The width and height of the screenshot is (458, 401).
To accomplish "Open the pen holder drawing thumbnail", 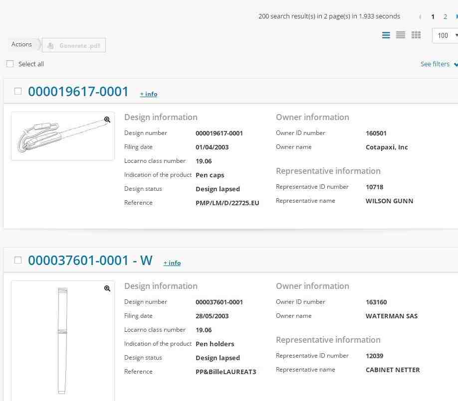I will pyautogui.click(x=63, y=341).
